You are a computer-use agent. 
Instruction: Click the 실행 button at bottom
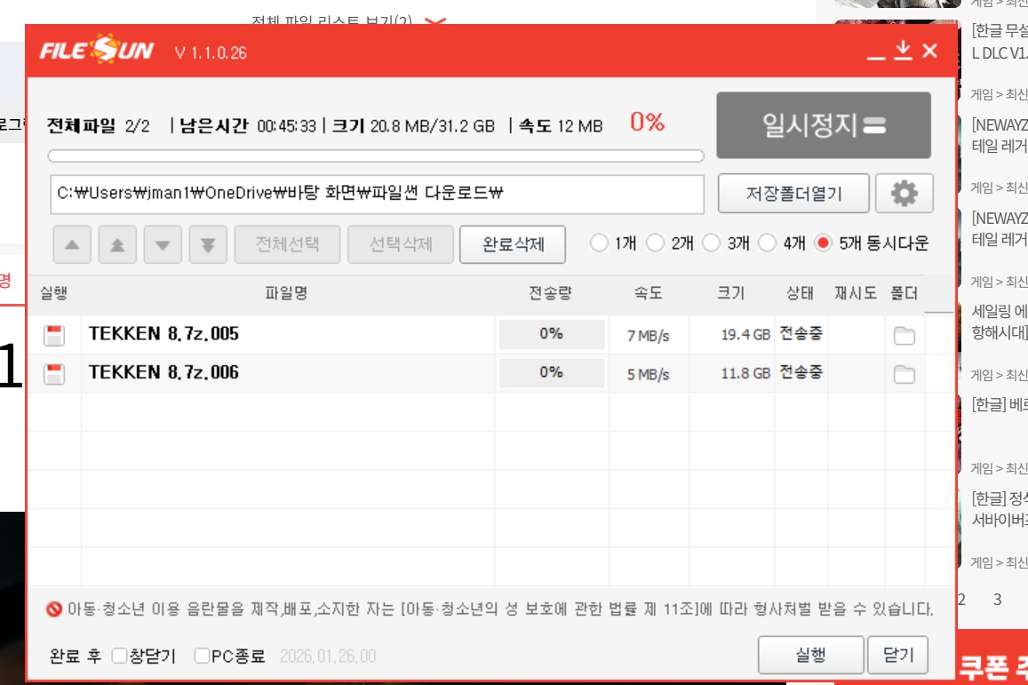point(810,655)
